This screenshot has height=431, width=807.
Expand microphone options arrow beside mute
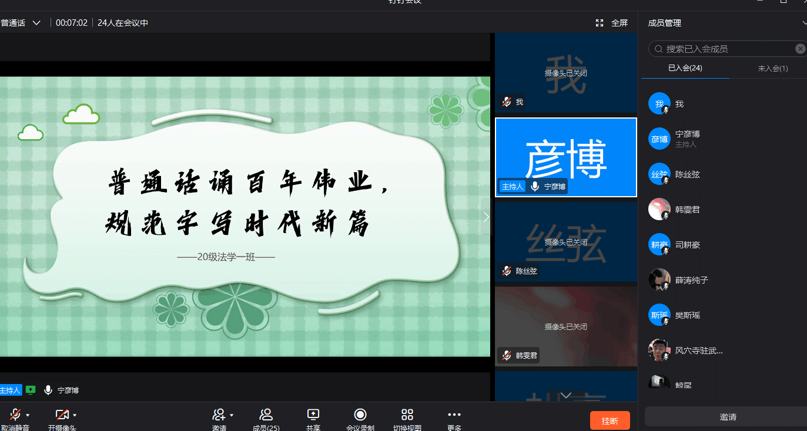click(28, 415)
